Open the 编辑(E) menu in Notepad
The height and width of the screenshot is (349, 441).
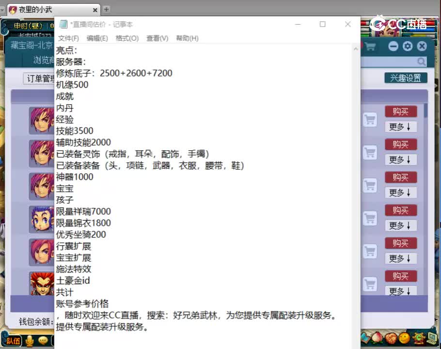(x=97, y=38)
